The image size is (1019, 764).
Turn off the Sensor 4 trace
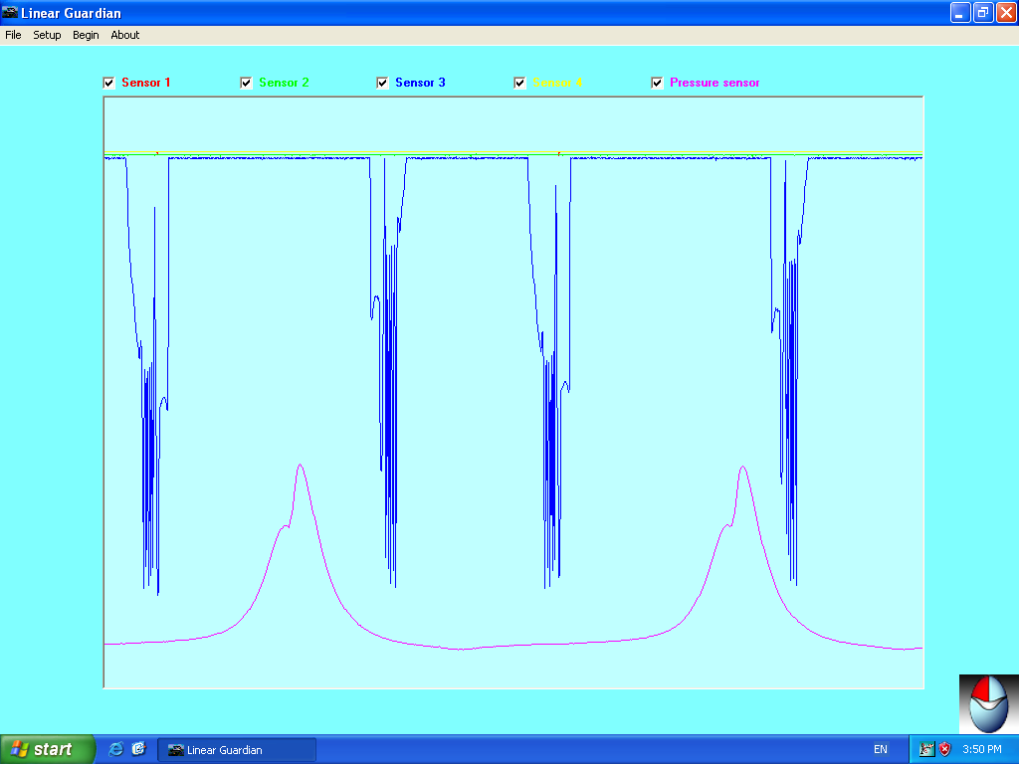point(519,83)
